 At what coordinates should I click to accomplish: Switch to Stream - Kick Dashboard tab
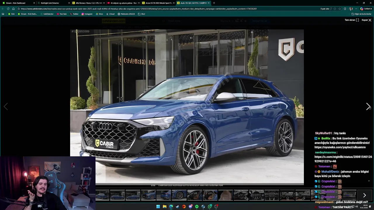coord(15,3)
